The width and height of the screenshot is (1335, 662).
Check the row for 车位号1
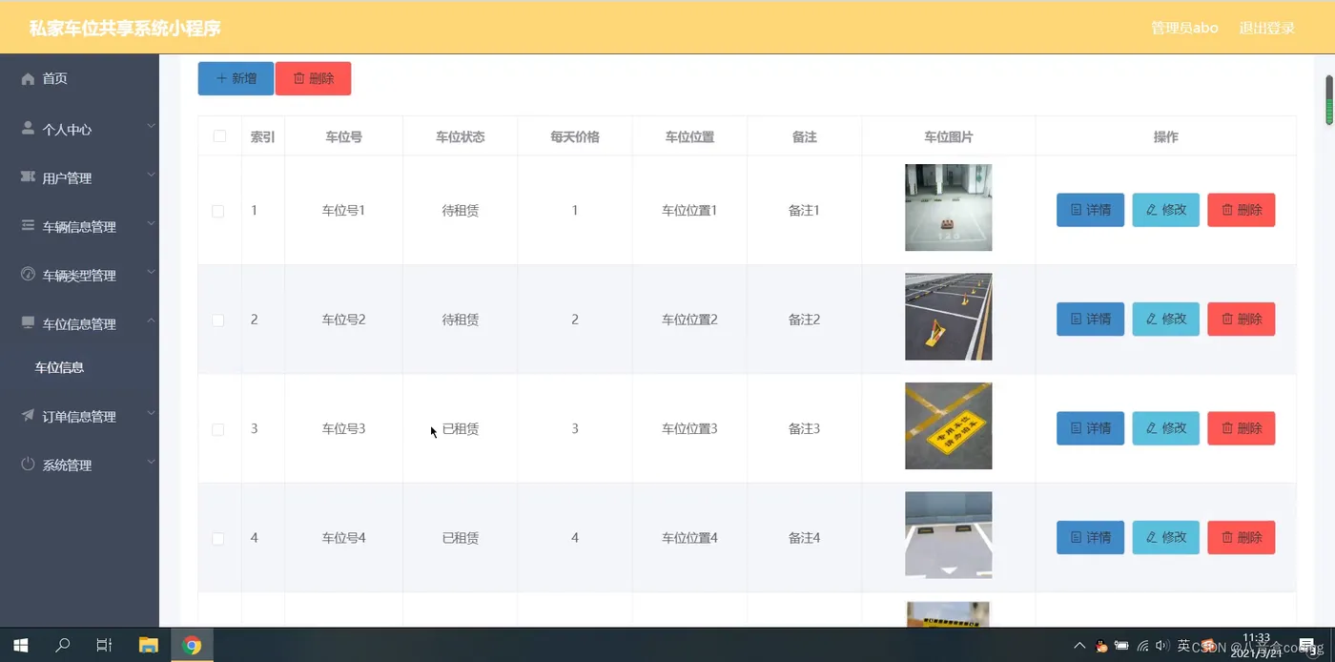(x=218, y=211)
